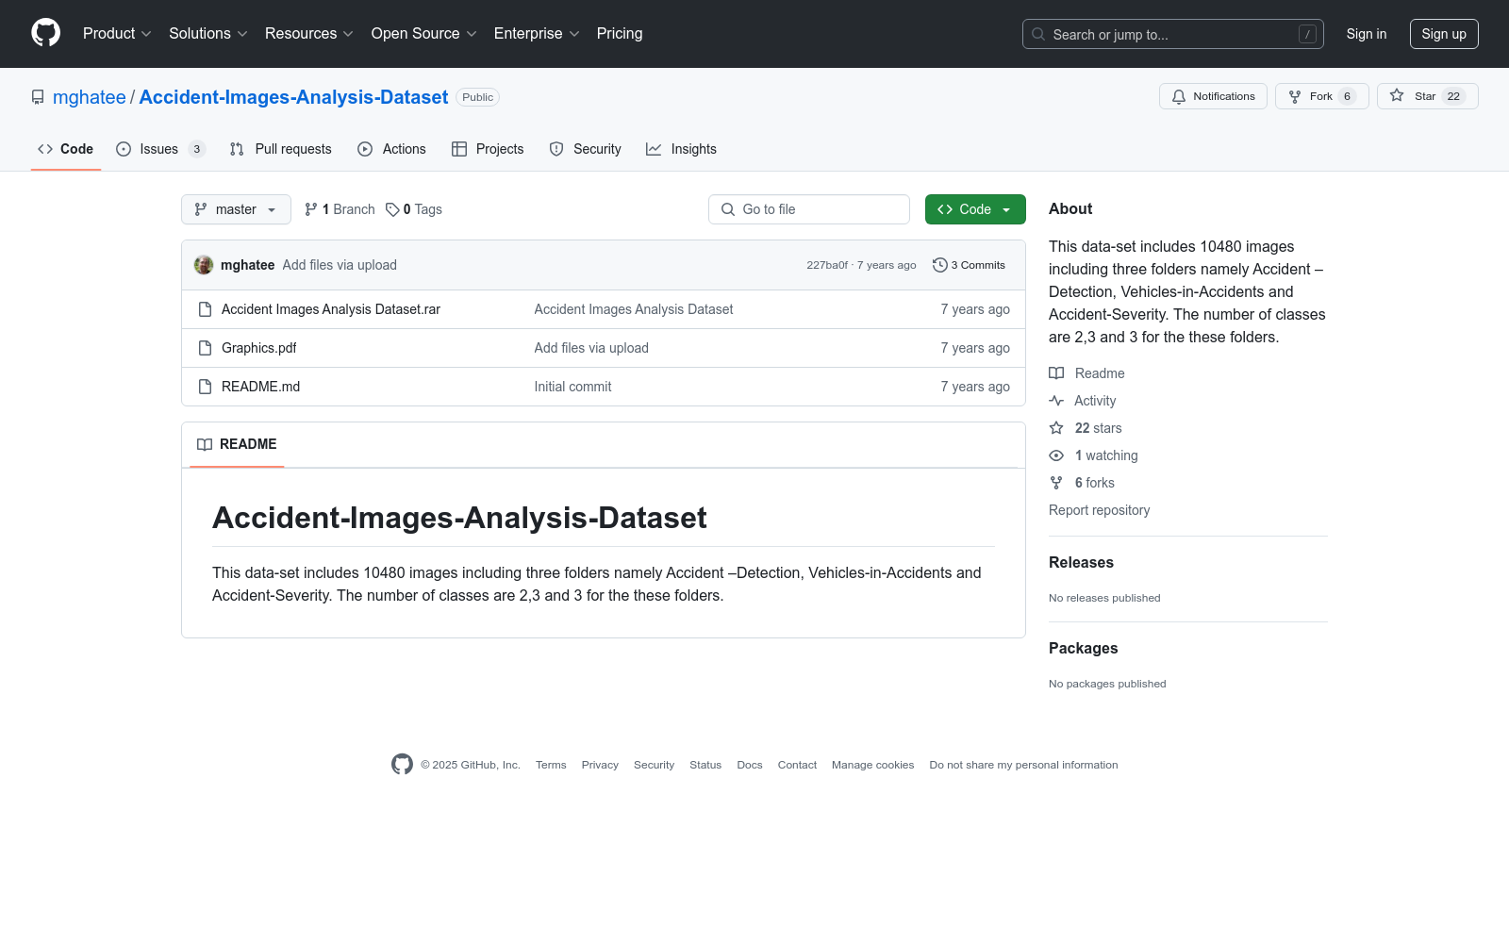Click Report repository link
Viewport: 1509px width, 943px height.
coord(1100,510)
